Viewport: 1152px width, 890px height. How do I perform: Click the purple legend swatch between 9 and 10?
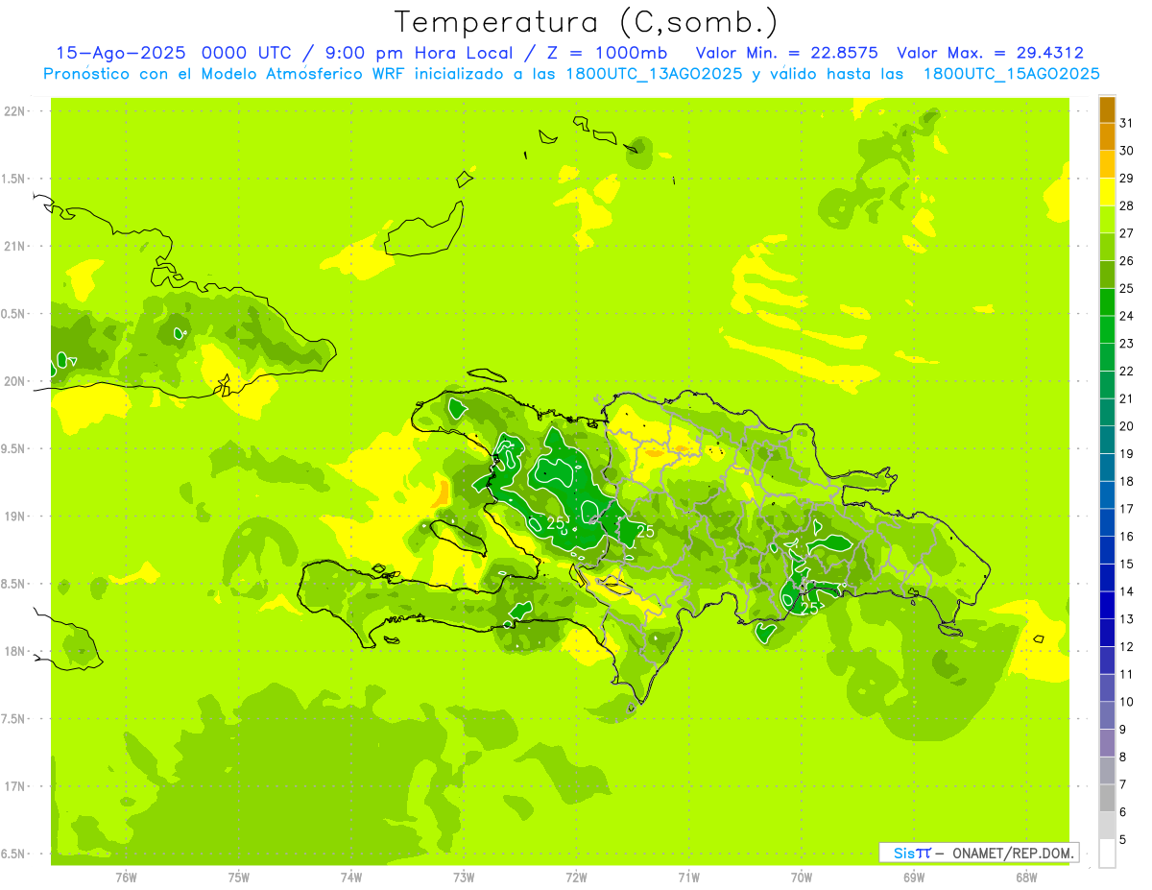(1107, 715)
